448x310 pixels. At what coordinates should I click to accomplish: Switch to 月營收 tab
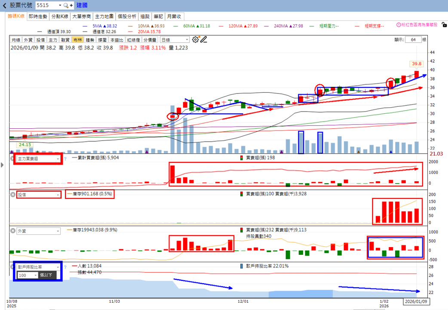pos(174,16)
